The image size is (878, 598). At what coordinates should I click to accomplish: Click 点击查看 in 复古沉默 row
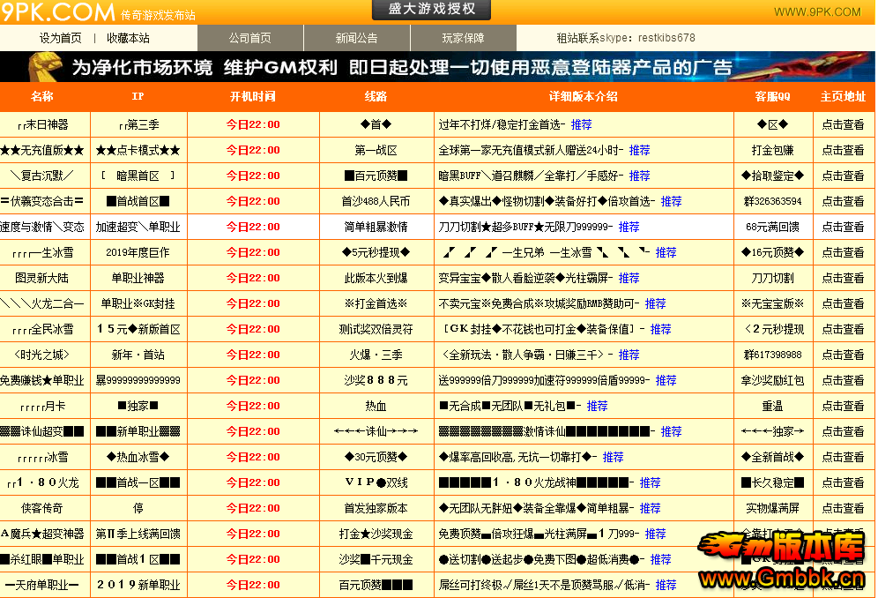click(x=843, y=176)
